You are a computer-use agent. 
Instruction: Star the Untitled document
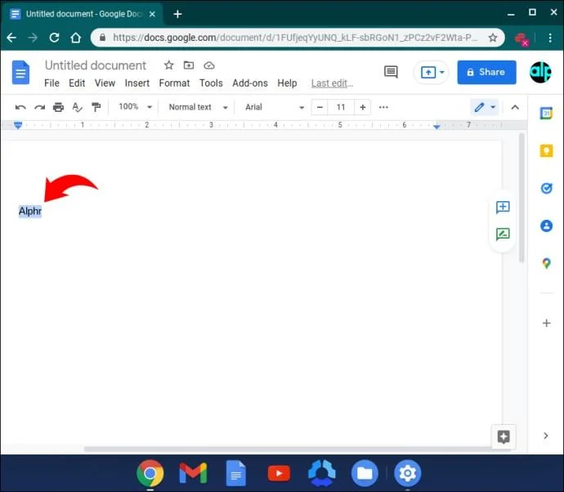[168, 65]
